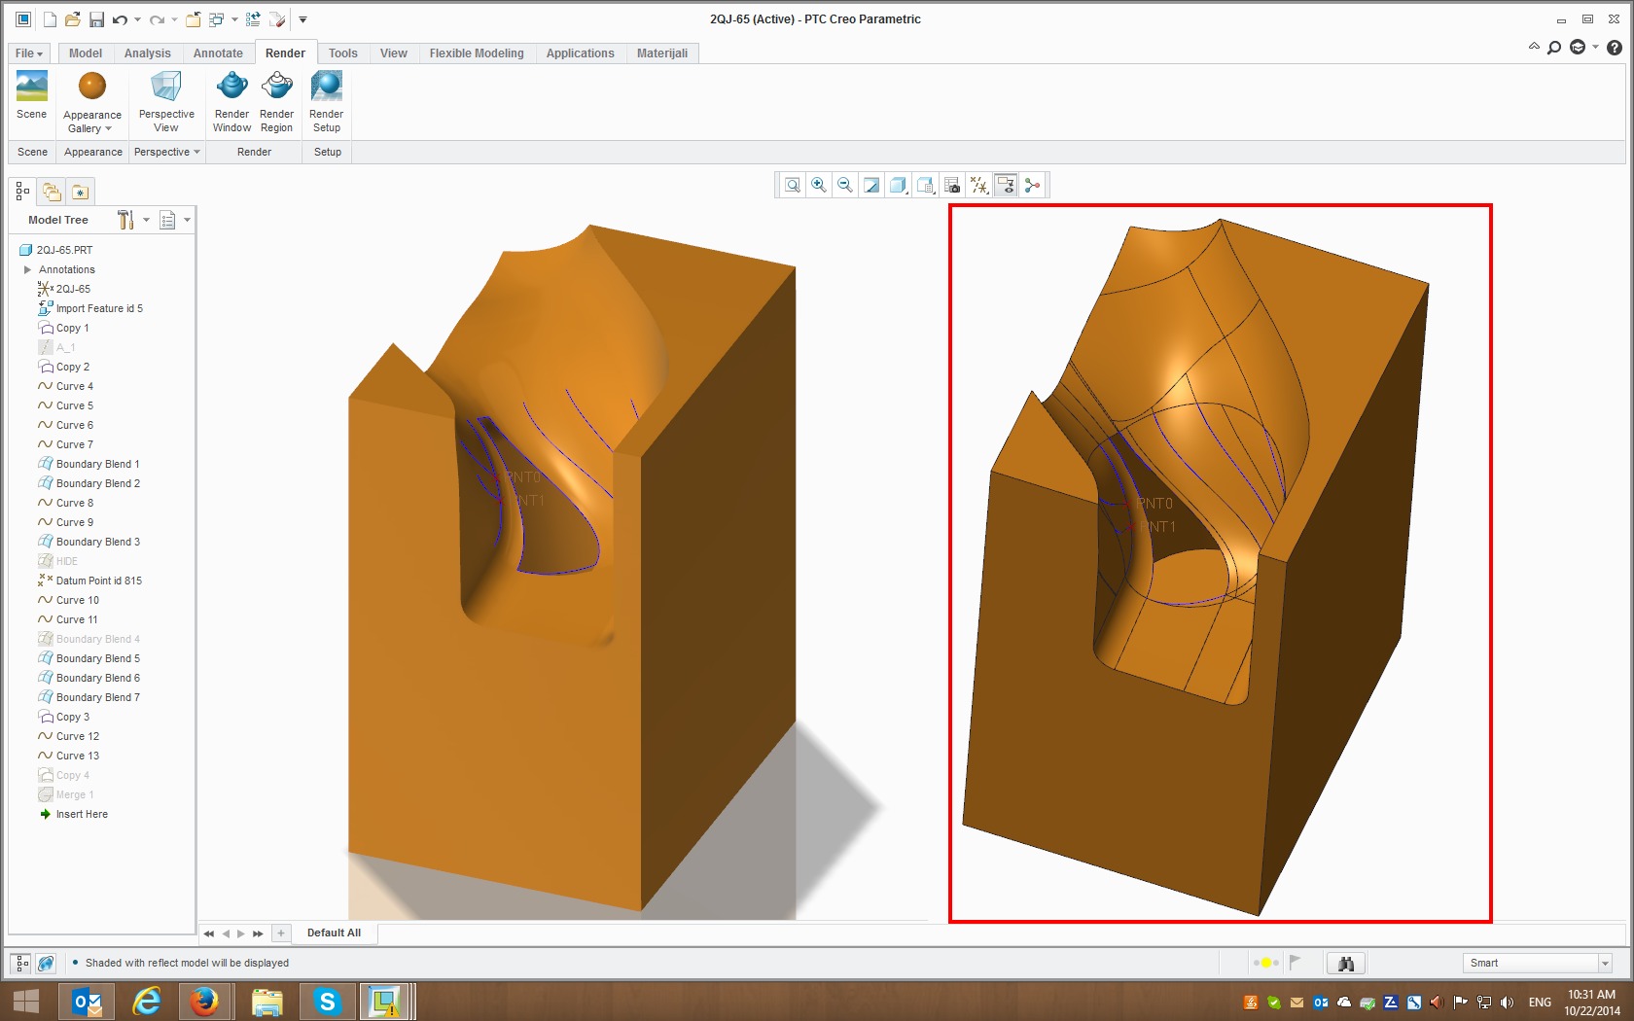Viewport: 1634px width, 1021px height.
Task: Click the Windows switcher icon
Action: pos(216,19)
